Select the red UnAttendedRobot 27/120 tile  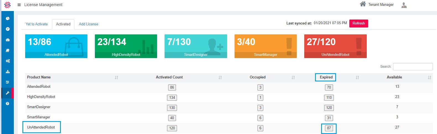pos(335,46)
